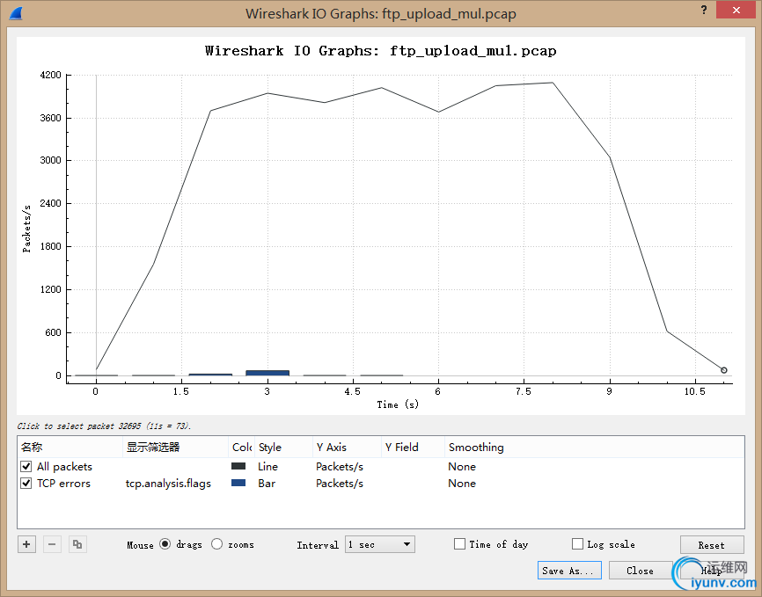Click the circle marker at graph line end
The width and height of the screenshot is (762, 597).
723,370
